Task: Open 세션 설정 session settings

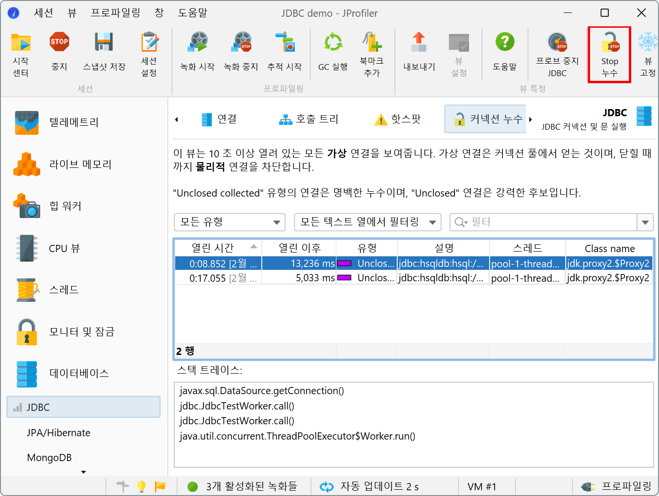Action: [x=149, y=55]
